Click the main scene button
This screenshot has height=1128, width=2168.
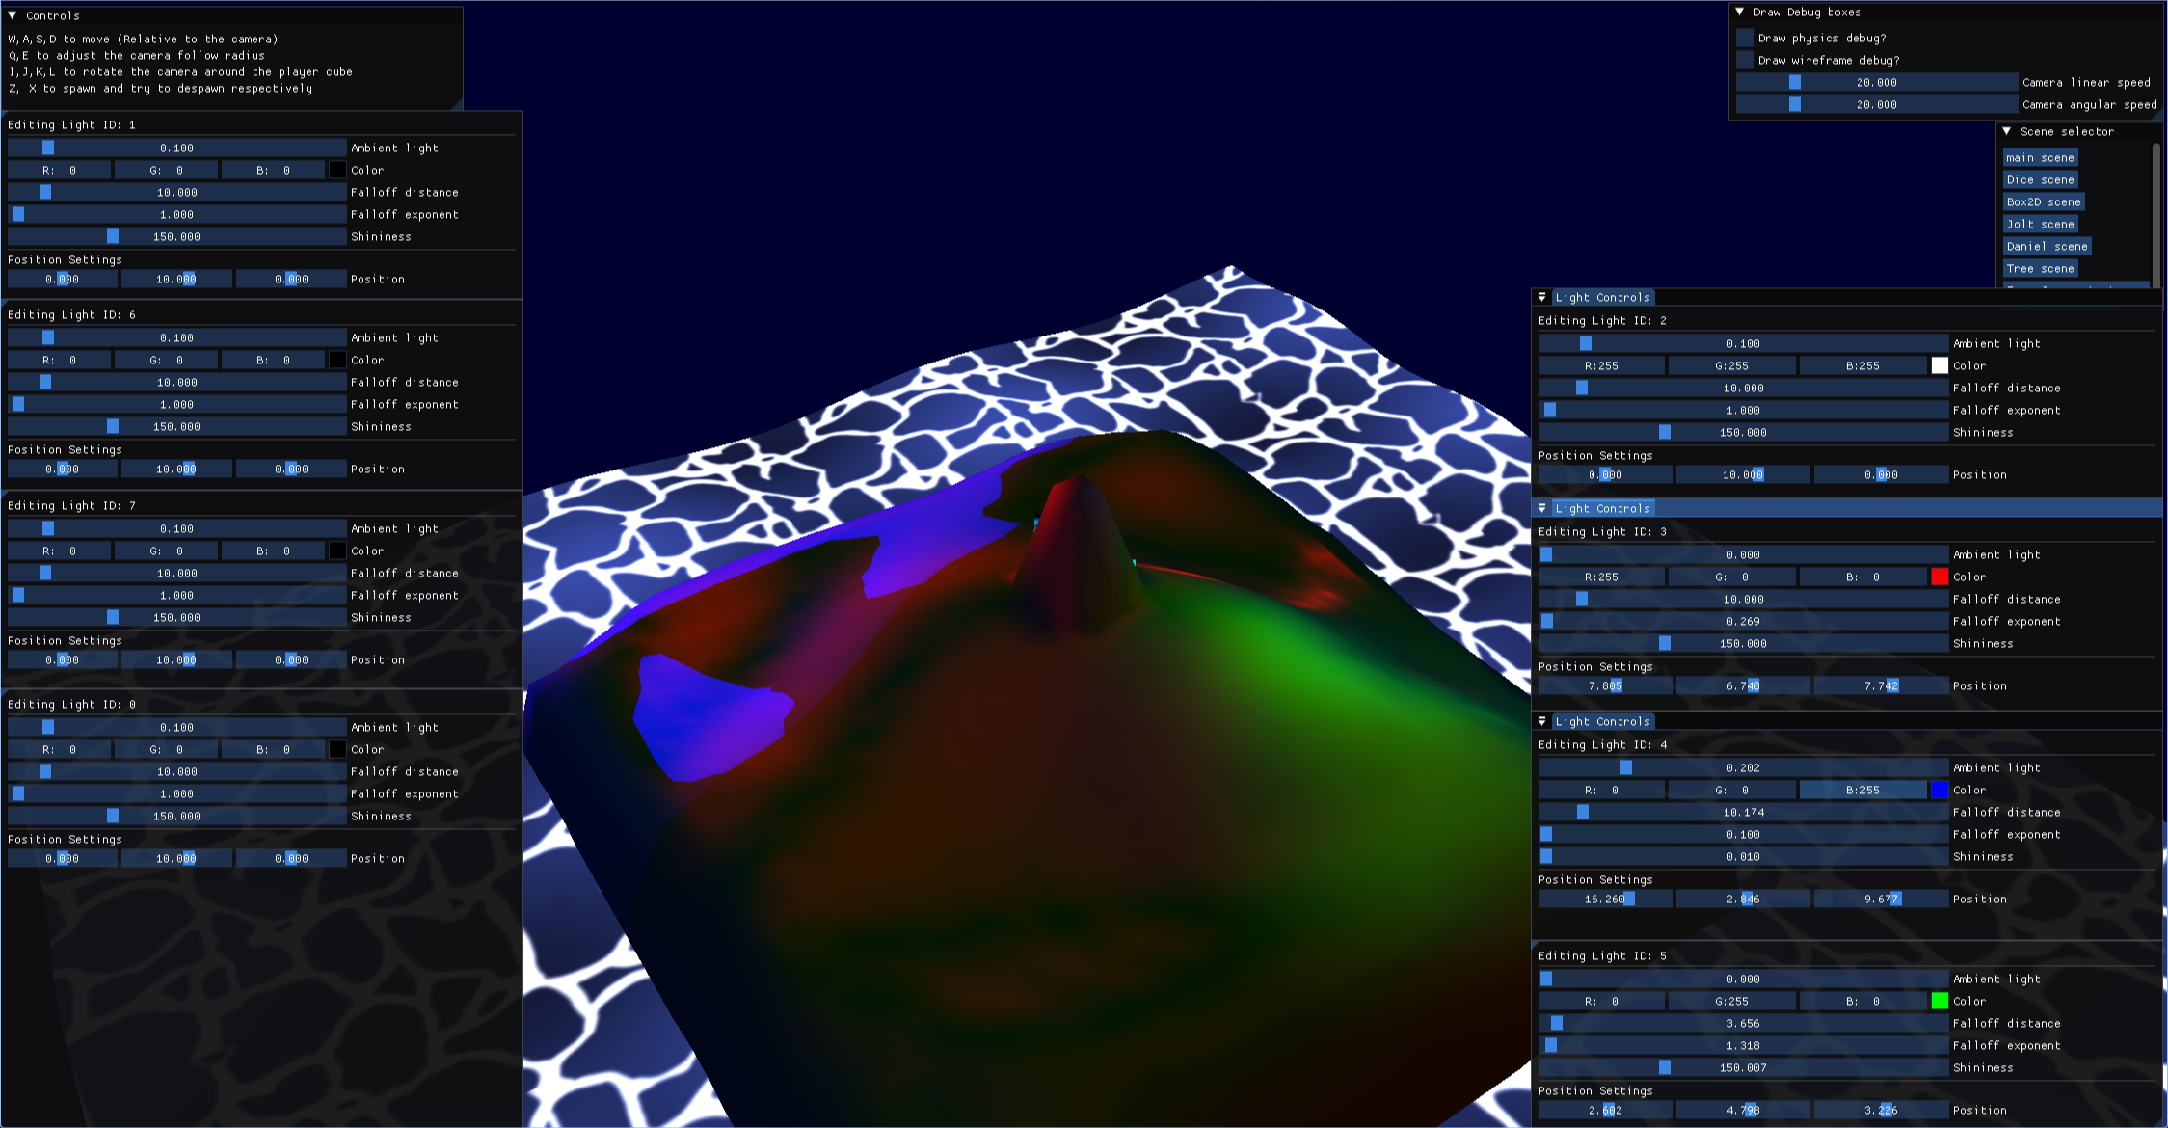coord(2041,158)
